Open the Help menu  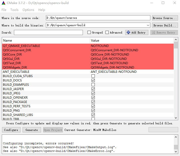coord(42,10)
